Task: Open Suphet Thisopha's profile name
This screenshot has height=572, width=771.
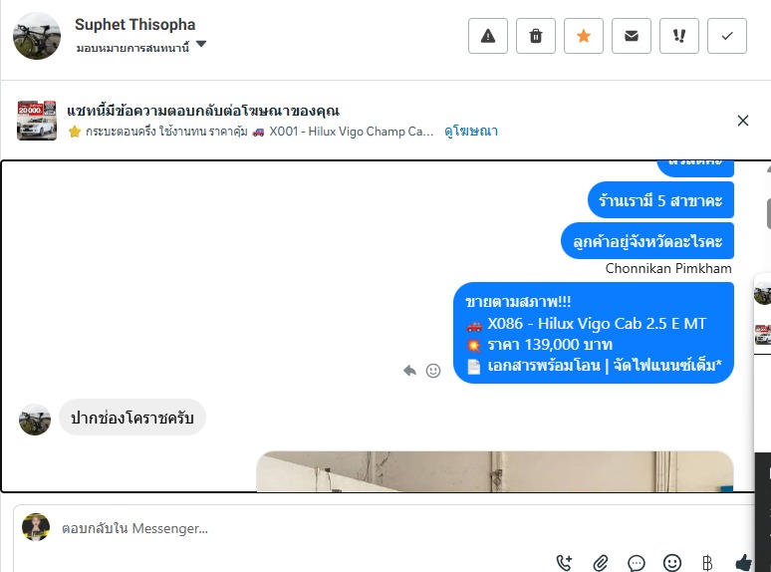Action: coord(134,24)
